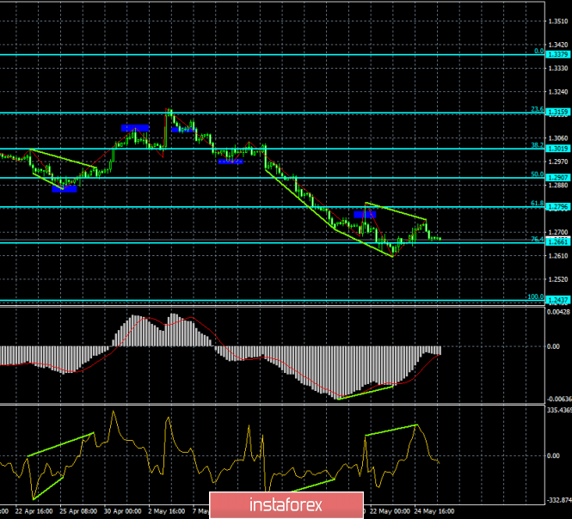Click the cyan 1.3379 Fibonacci price tag
This screenshot has height=519, width=572.
(558, 54)
